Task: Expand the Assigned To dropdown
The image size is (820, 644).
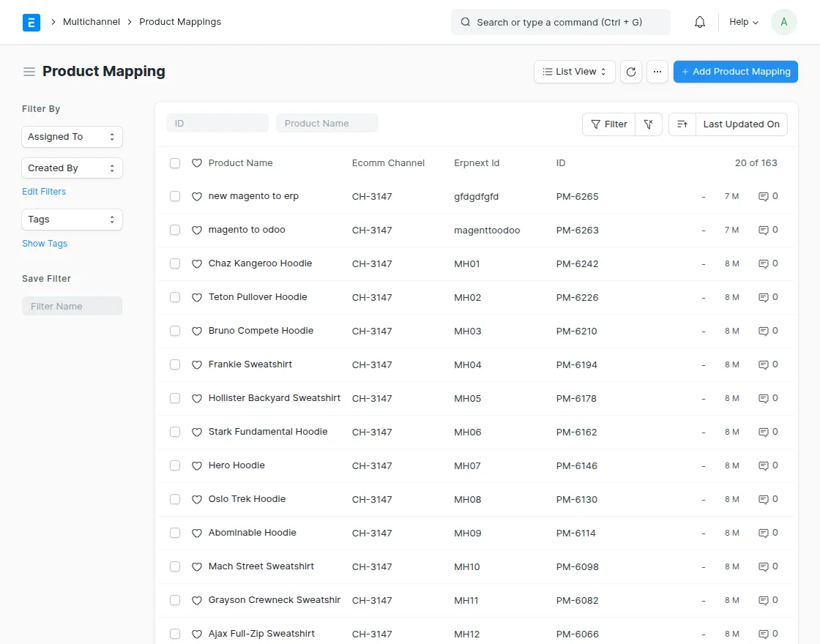Action: 72,137
